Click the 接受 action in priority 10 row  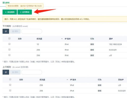(x=92, y=44)
